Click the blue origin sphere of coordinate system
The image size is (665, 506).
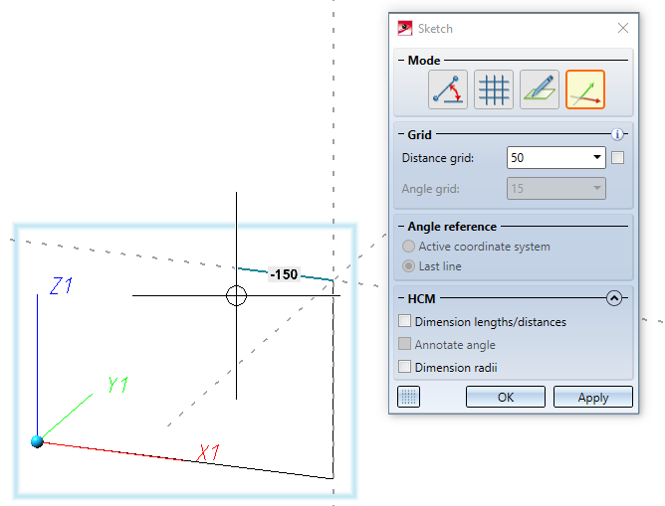click(37, 441)
